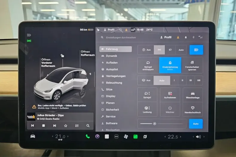The image size is (236, 157).
Task: Open the tilted-circle app icon in dock
Action: pyautogui.click(x=145, y=136)
